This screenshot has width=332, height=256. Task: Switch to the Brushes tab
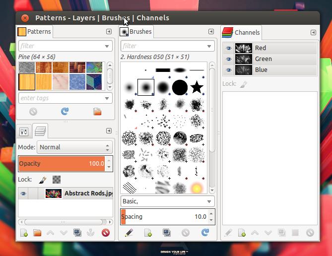coord(136,32)
